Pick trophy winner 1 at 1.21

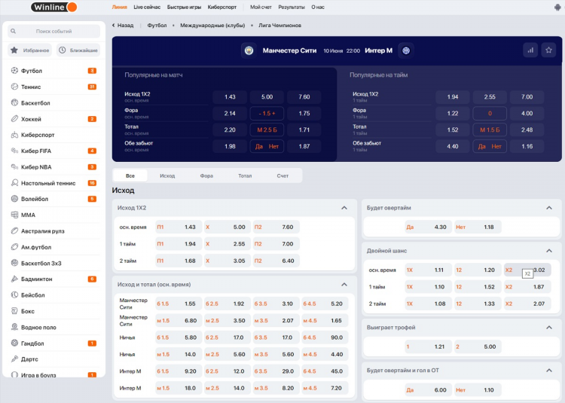(x=428, y=347)
